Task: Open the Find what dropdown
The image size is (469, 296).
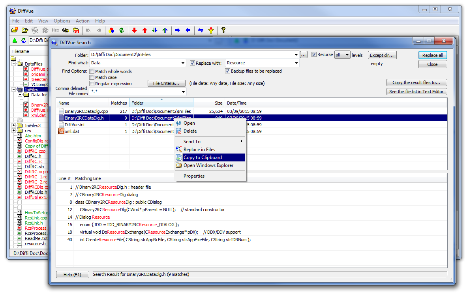Action: coord(183,63)
